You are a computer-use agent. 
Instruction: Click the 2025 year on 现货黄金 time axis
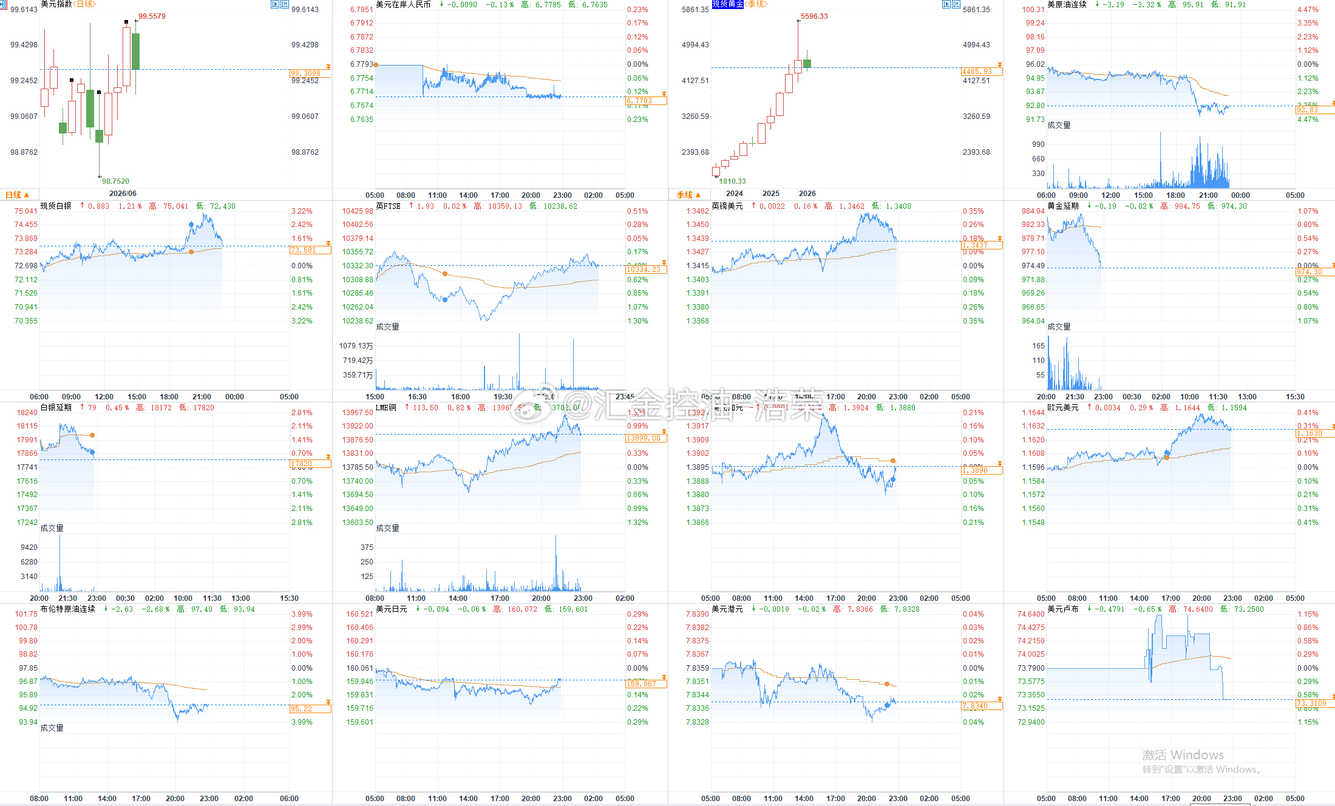pos(771,194)
